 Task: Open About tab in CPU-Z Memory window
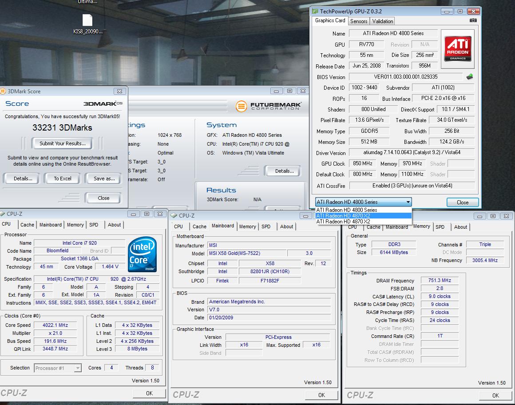click(x=460, y=227)
